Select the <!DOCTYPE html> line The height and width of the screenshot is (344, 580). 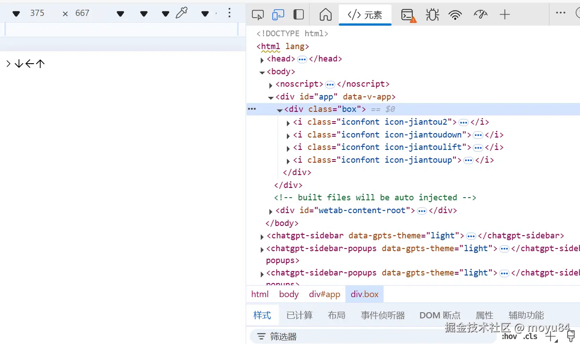[292, 34]
